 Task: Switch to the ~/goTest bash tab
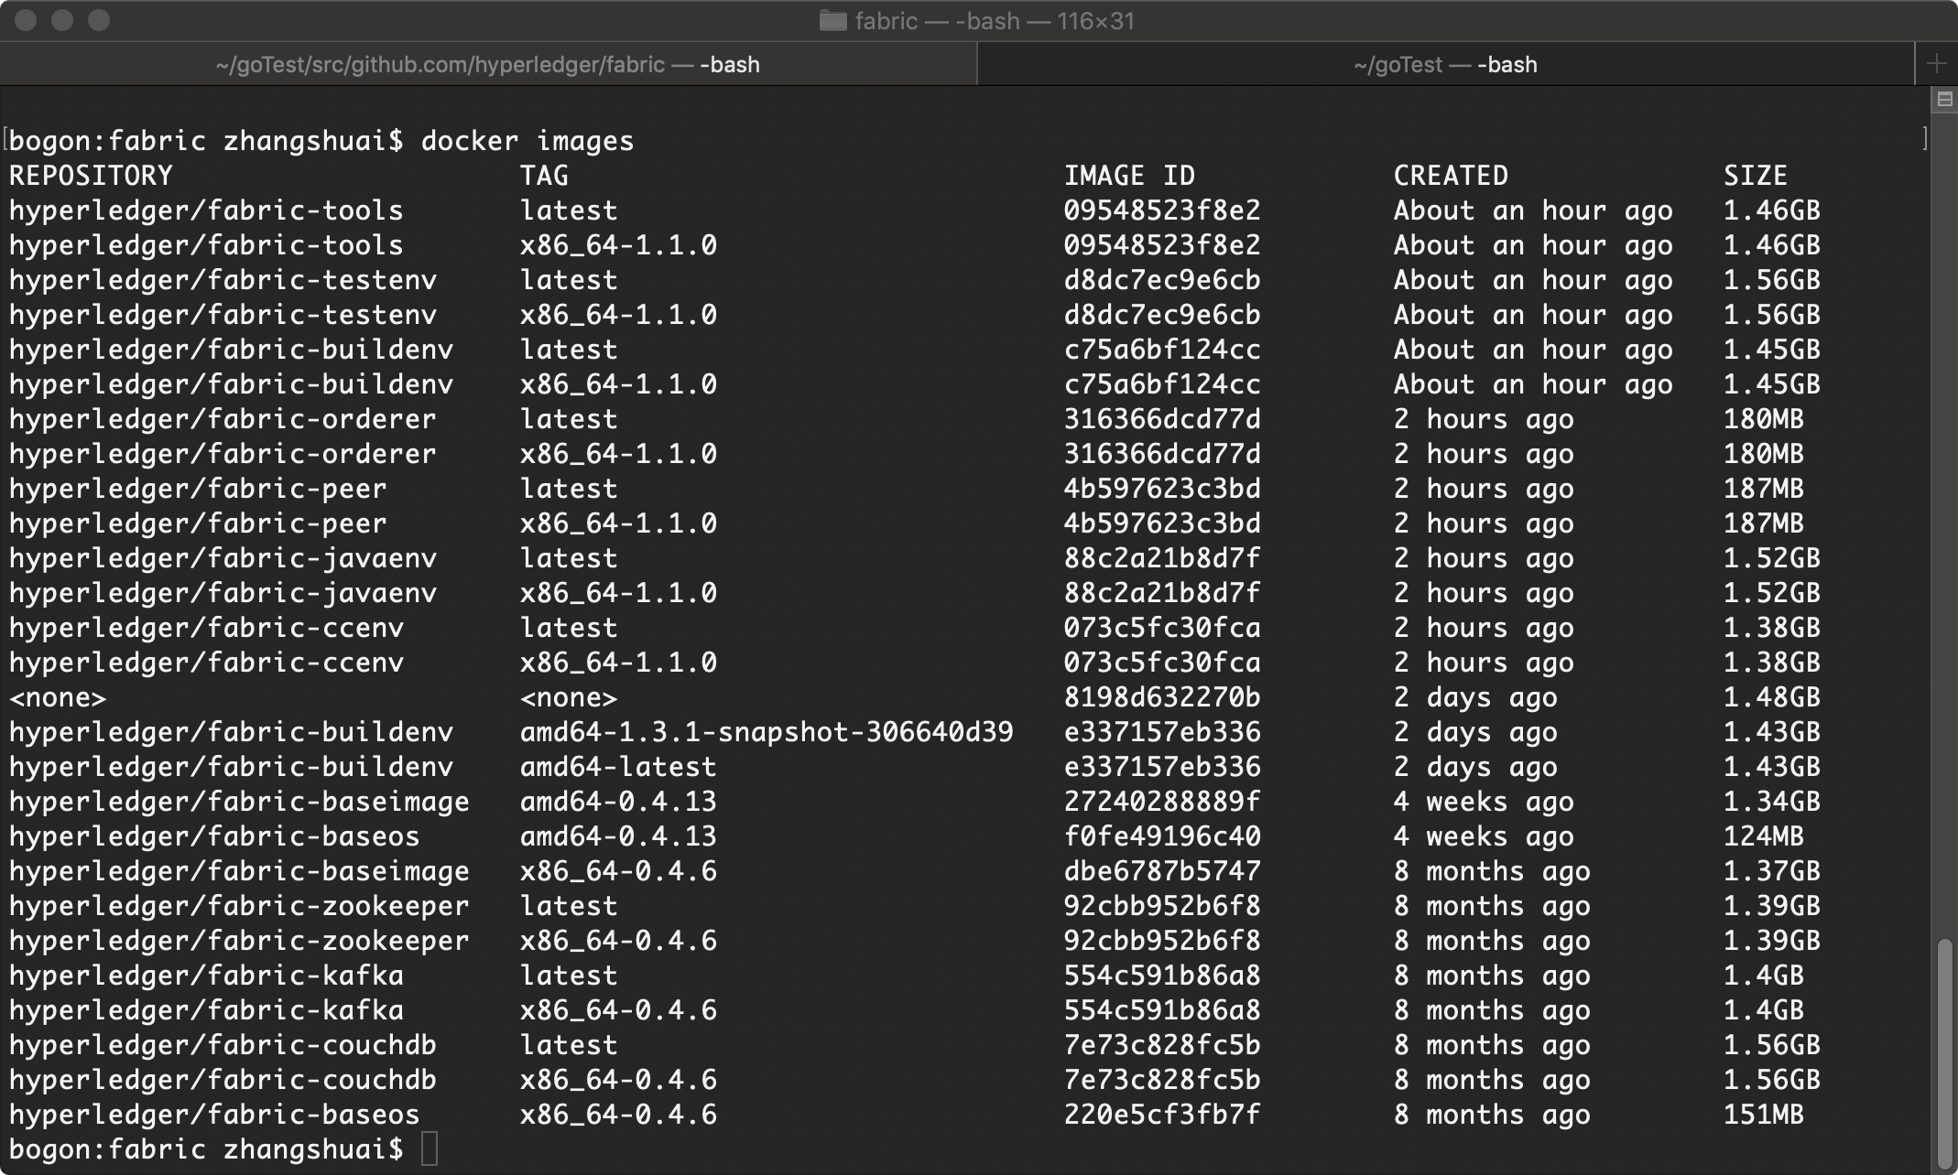click(x=1445, y=65)
